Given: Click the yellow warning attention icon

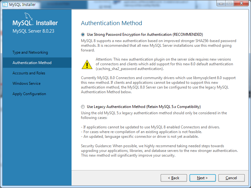Looking at the screenshot, I should pyautogui.click(x=87, y=65).
